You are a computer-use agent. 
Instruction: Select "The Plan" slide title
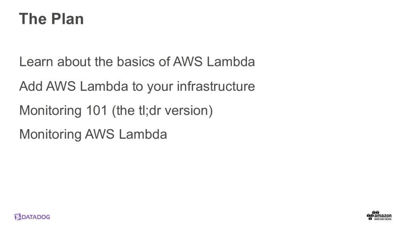click(x=51, y=19)
